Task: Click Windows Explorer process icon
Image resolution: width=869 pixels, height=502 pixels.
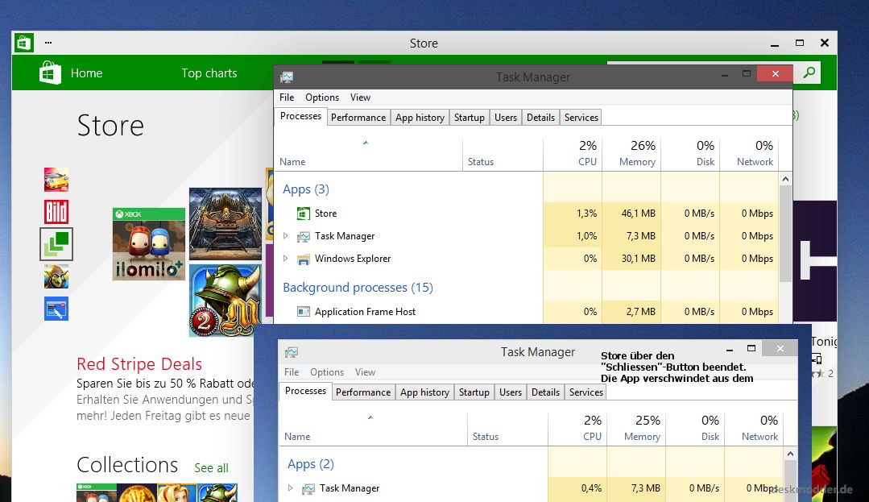Action: [303, 259]
